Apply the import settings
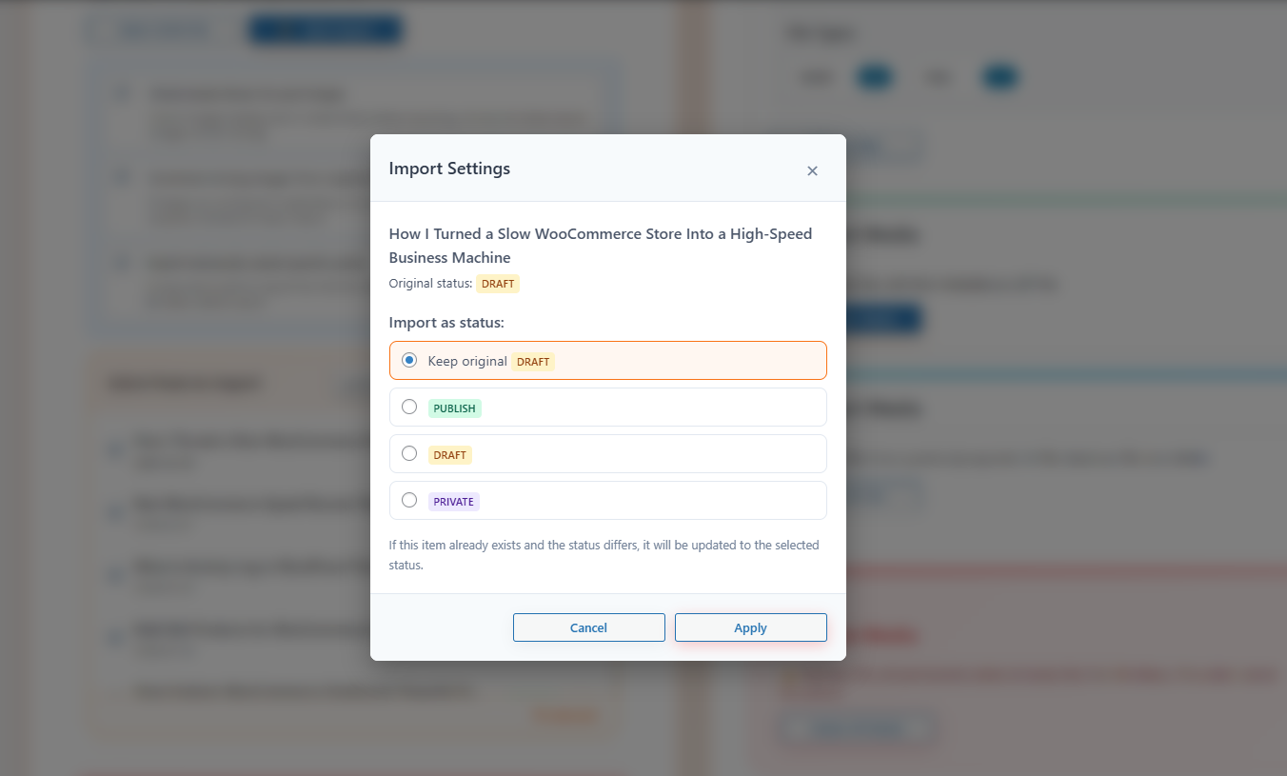 point(750,627)
